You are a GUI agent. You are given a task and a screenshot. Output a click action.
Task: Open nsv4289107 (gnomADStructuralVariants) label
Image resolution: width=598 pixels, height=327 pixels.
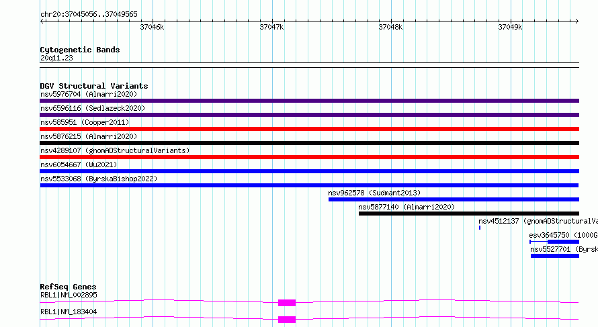click(115, 150)
